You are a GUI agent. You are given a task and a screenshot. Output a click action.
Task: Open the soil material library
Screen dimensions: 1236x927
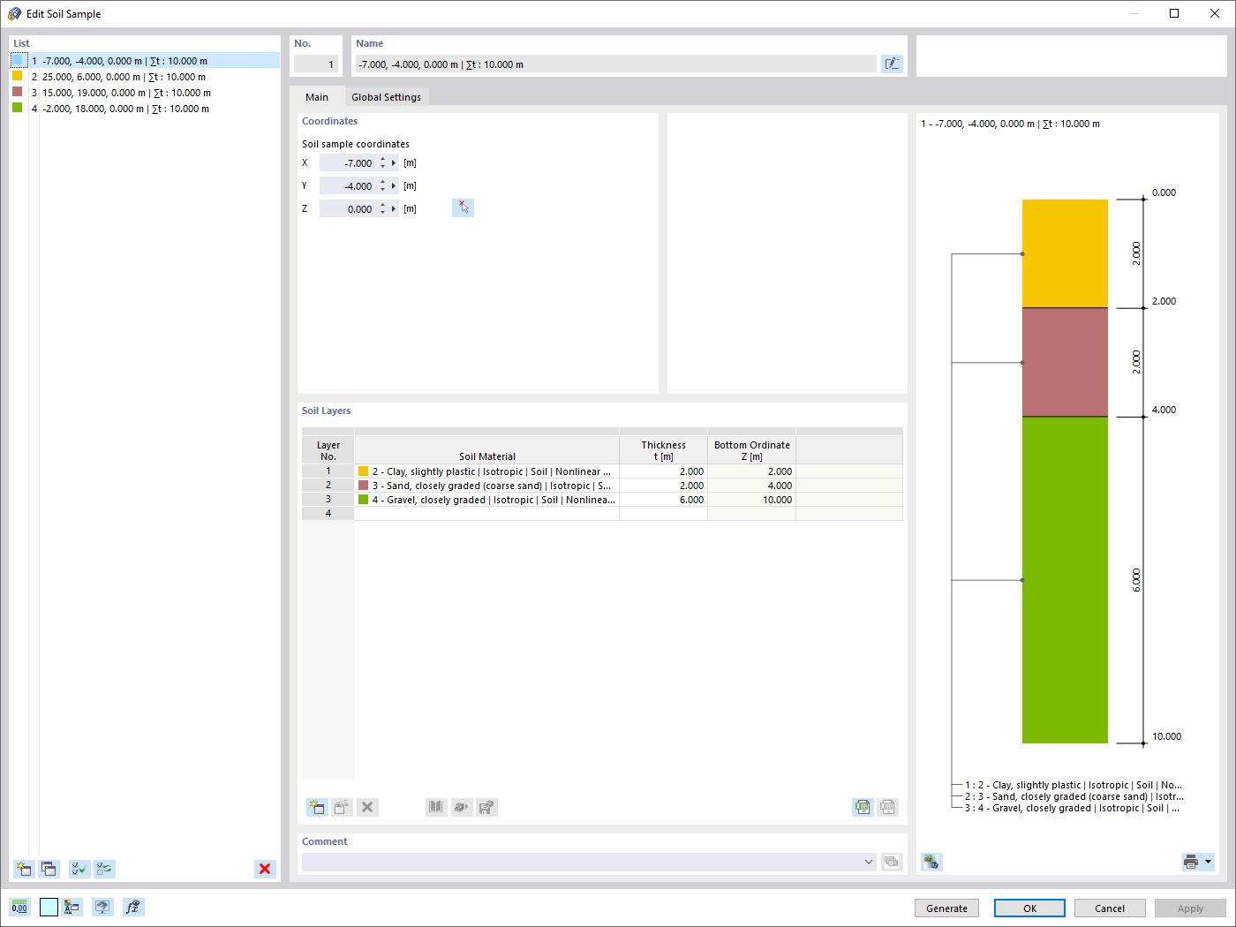coord(435,806)
